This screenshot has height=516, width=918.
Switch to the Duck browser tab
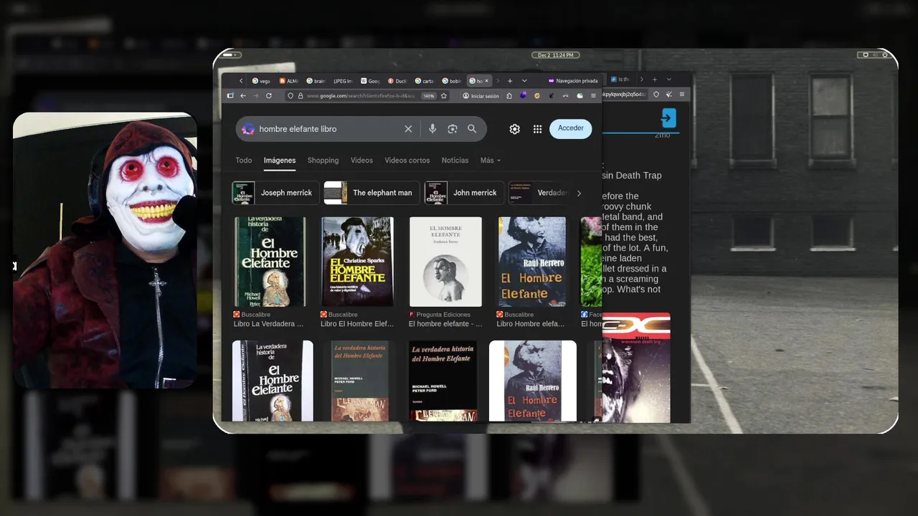397,81
